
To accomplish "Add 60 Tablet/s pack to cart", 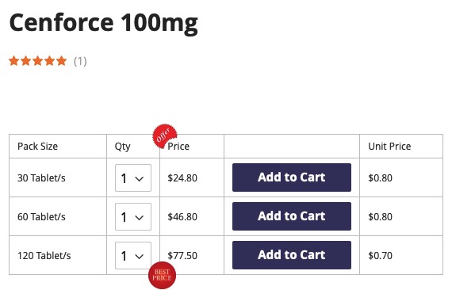I will pyautogui.click(x=292, y=216).
